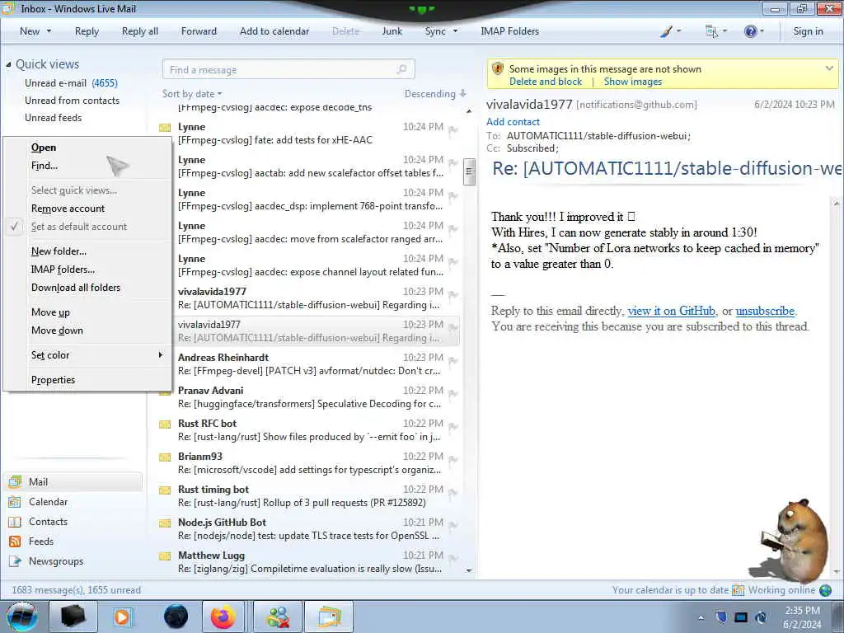Open the blue Help icon
Viewport: 844px width, 633px height.
(x=750, y=31)
